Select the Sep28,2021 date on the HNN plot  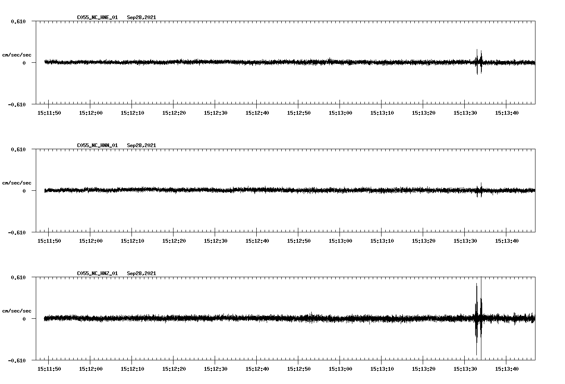(x=141, y=145)
